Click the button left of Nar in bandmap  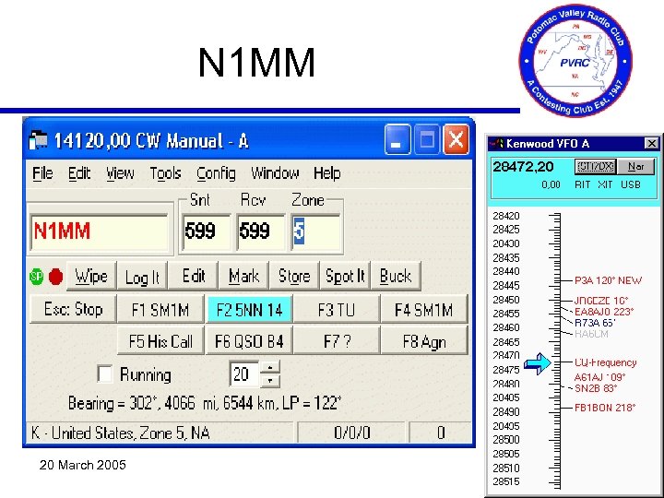pos(596,166)
